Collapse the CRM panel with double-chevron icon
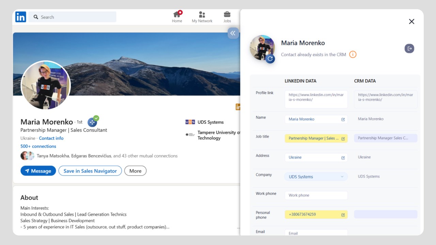The image size is (436, 245). coord(233,33)
